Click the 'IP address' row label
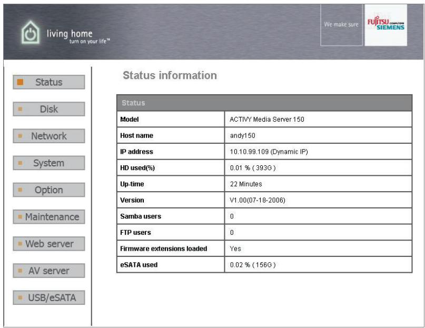Image resolution: width=425 pixels, height=328 pixels. pyautogui.click(x=136, y=152)
